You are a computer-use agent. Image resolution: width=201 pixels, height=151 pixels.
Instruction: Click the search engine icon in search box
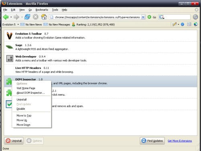162,17
